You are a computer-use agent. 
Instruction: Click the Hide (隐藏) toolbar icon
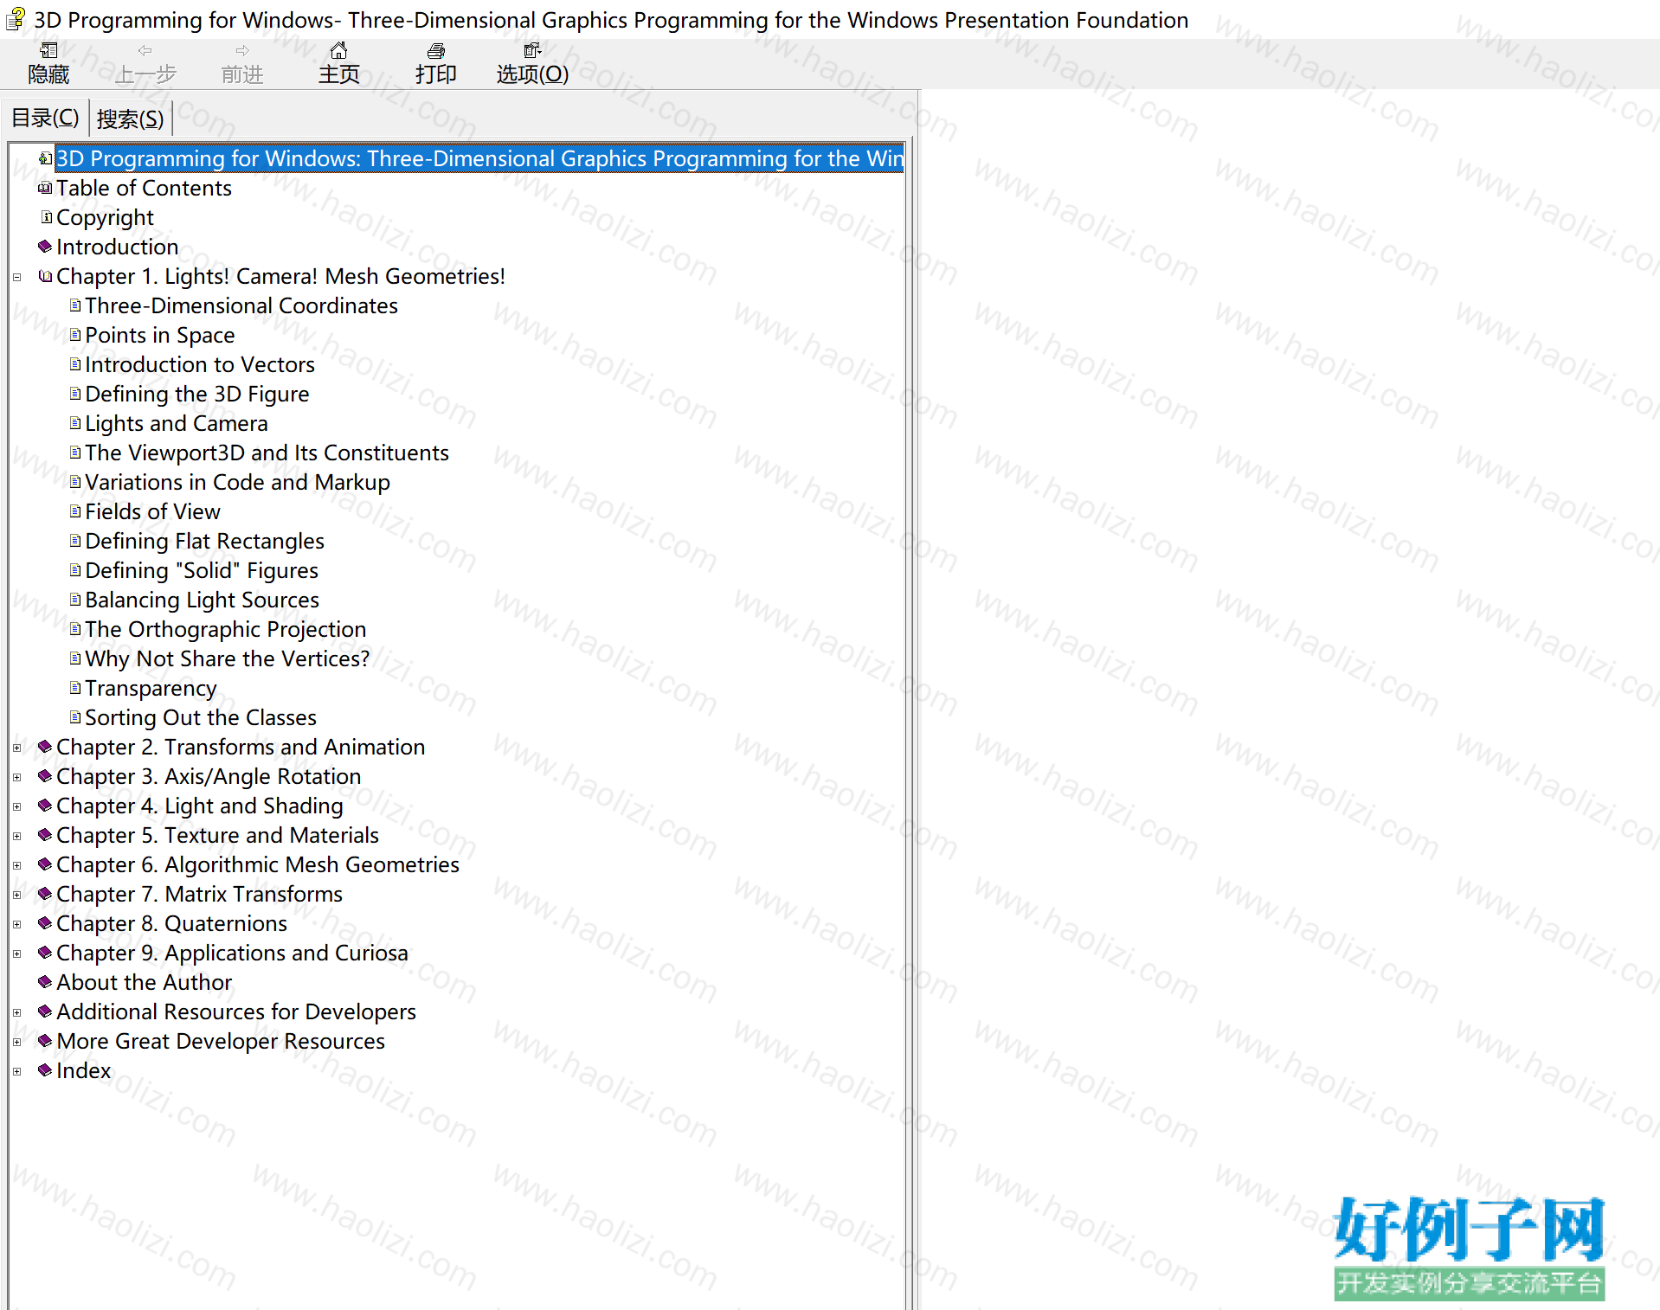coord(48,51)
